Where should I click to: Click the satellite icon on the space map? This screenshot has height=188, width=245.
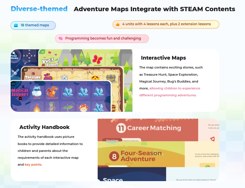[x=15, y=73]
